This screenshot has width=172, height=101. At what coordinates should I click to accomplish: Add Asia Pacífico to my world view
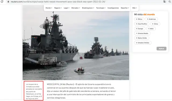coord(142,24)
